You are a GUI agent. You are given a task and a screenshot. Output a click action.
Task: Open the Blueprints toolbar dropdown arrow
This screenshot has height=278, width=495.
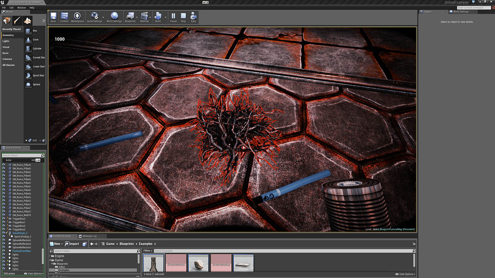tap(137, 17)
